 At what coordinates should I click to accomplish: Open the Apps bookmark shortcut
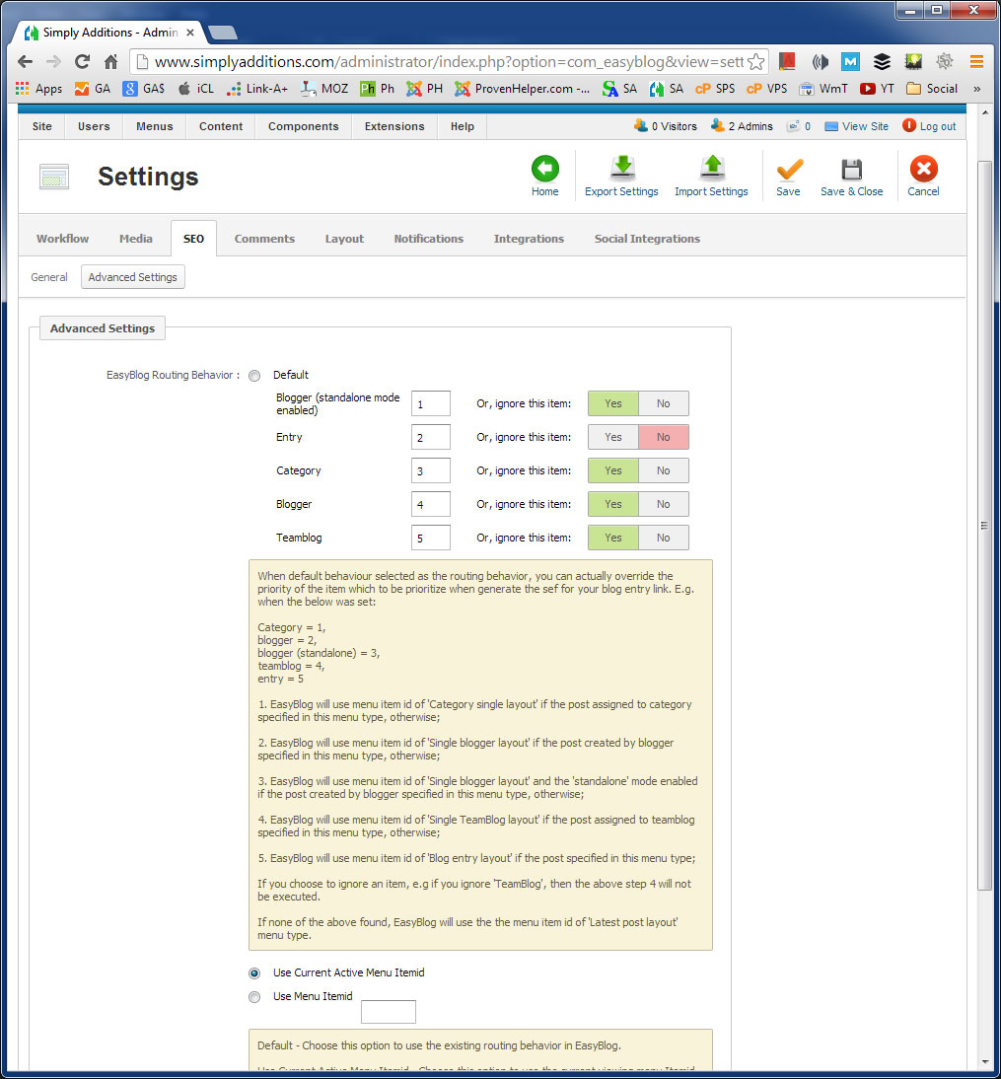pos(38,89)
